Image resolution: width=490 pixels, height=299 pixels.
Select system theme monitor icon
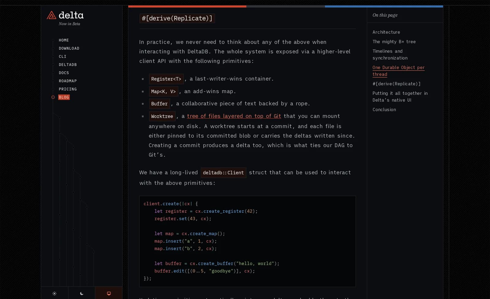coord(109,293)
